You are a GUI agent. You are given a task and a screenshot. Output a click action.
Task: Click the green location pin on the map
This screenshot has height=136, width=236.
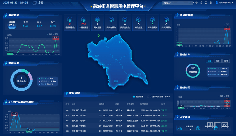pyautogui.click(x=99, y=36)
